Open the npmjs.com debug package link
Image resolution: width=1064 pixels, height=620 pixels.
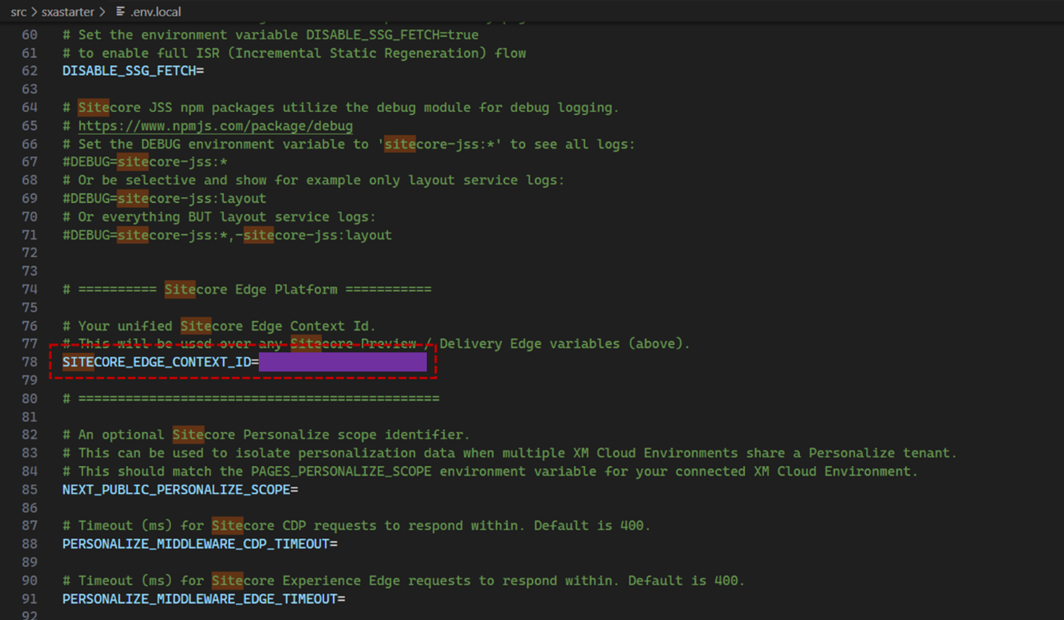click(215, 126)
